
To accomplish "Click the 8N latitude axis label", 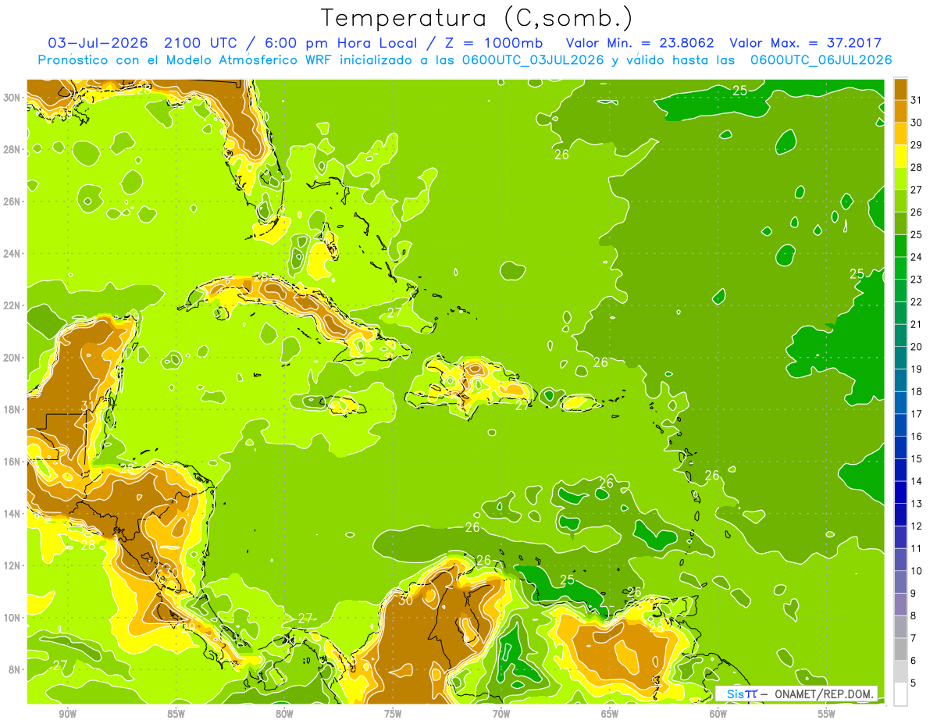I will pos(15,669).
